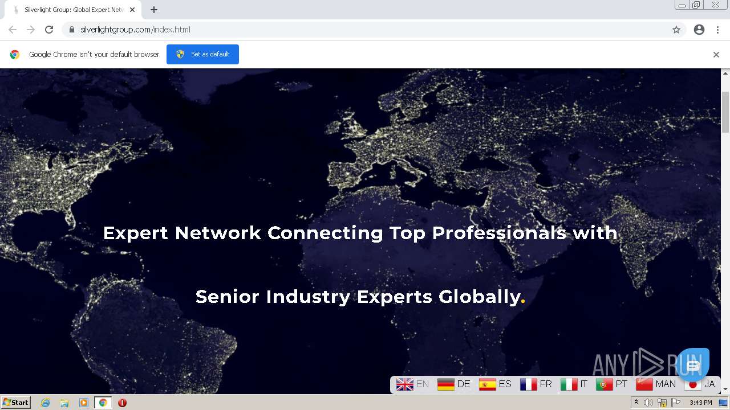Show hidden system tray icons

636,403
